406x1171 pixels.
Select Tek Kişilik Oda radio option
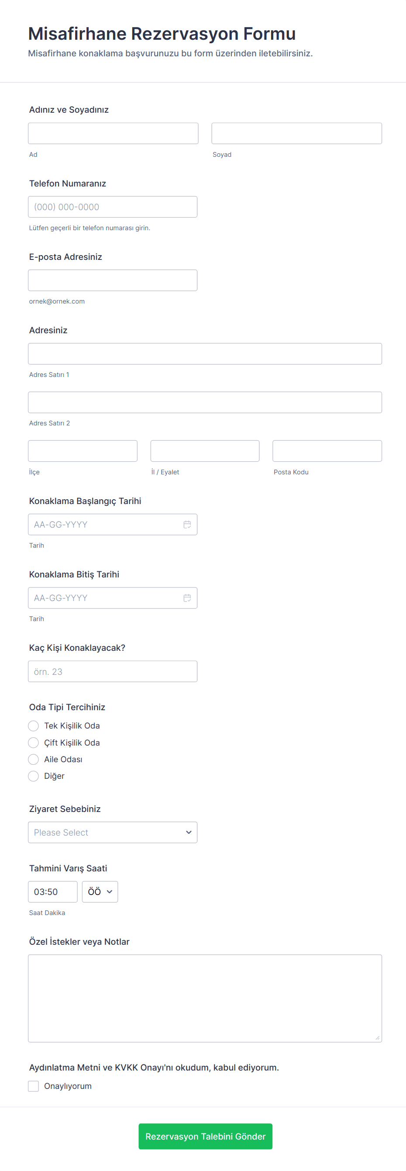[x=33, y=725]
